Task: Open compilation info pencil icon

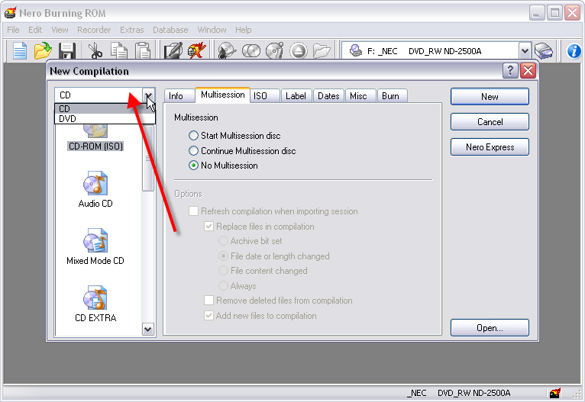Action: [x=173, y=51]
